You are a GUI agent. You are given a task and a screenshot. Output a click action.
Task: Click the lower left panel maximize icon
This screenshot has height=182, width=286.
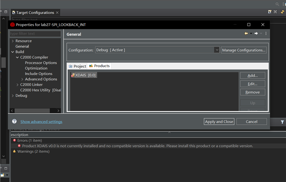click(6, 168)
